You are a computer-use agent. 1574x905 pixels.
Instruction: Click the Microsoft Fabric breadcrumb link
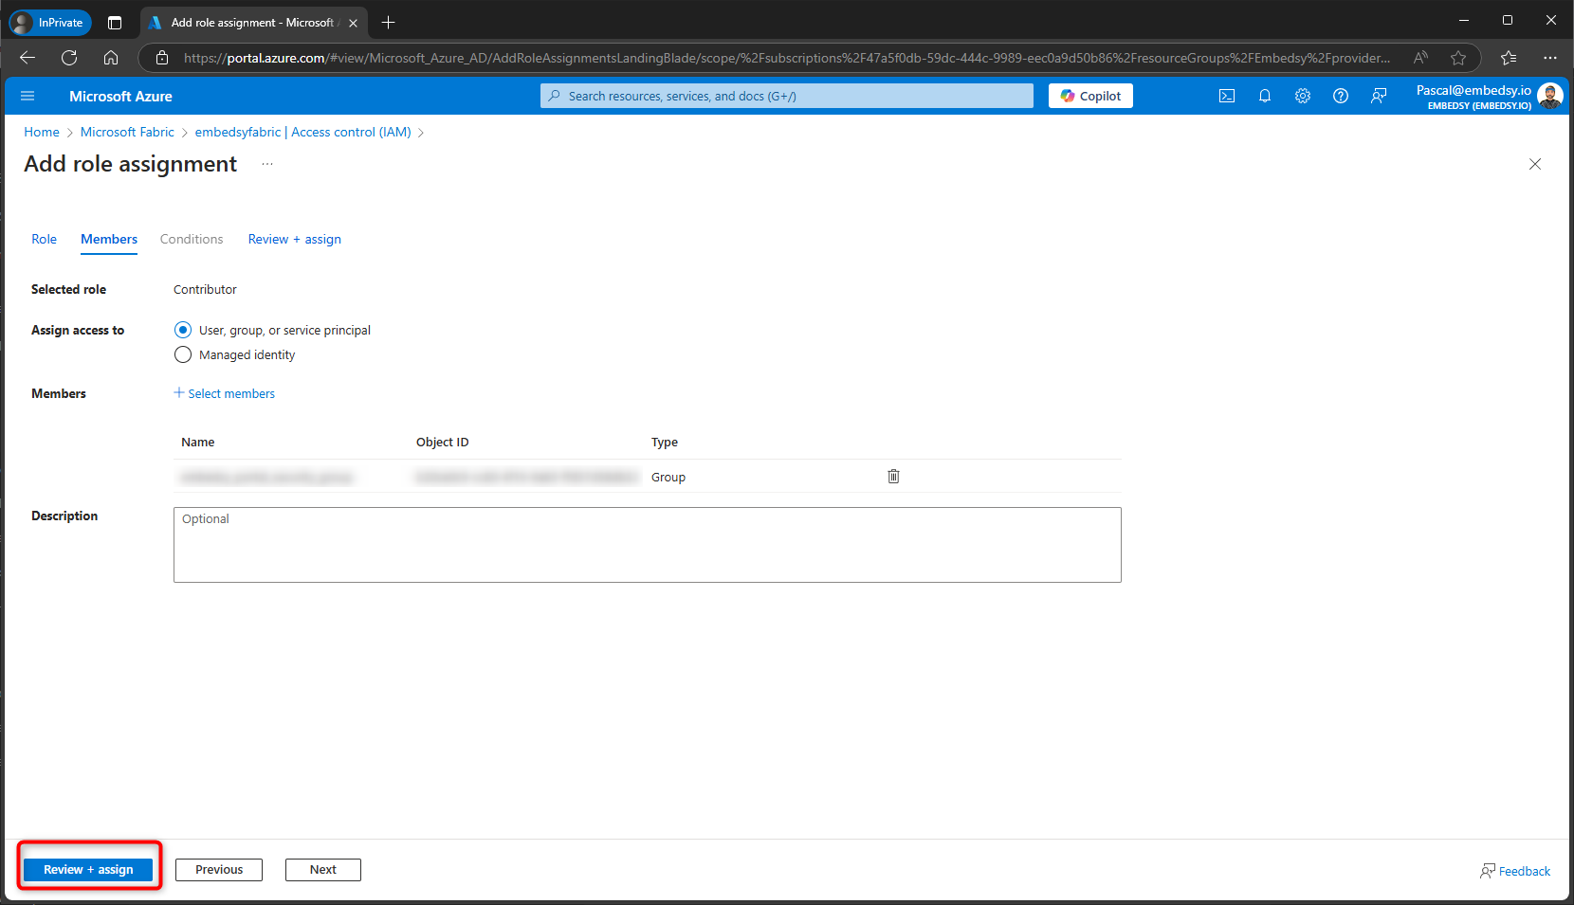(x=127, y=132)
